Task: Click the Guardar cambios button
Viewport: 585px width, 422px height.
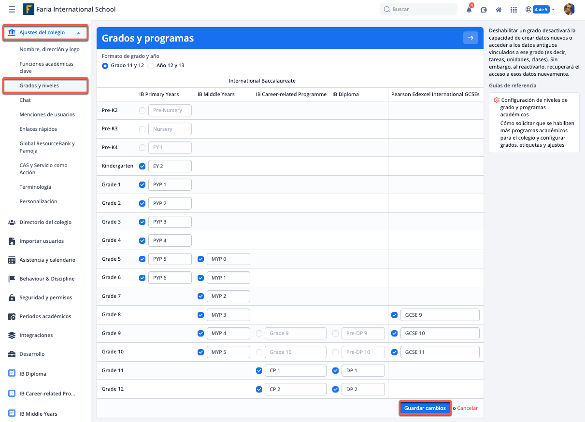Action: pos(425,408)
